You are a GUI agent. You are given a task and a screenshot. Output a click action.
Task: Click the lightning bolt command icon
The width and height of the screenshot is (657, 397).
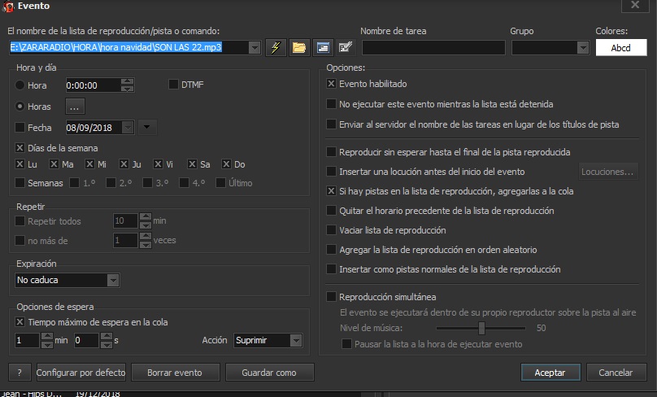click(x=276, y=47)
